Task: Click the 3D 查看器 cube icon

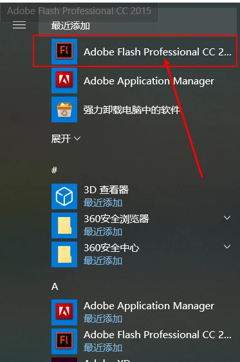Action: pyautogui.click(x=64, y=196)
